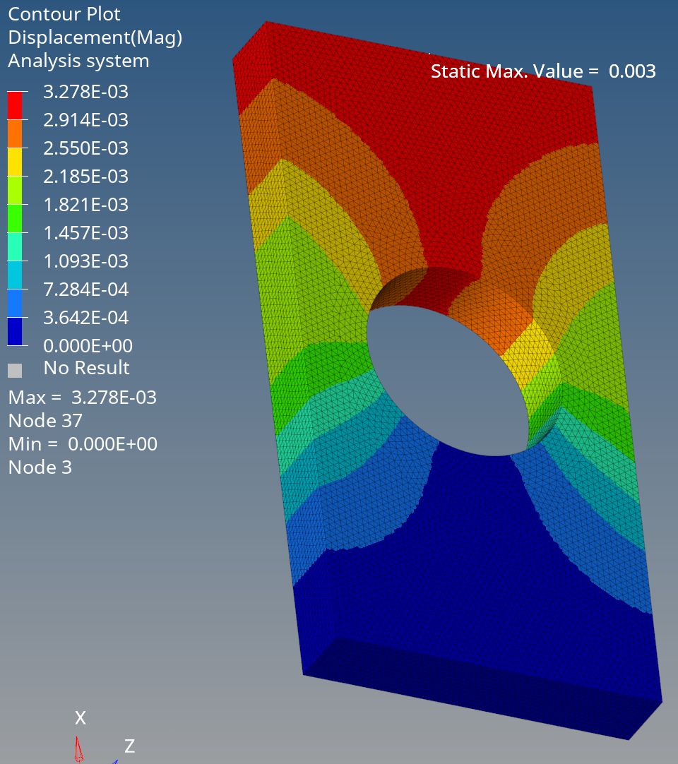Click the legend value 1.093E-03

pos(85,261)
